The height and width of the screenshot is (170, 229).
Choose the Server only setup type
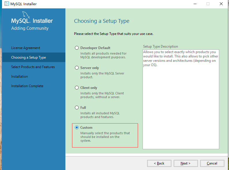point(77,68)
